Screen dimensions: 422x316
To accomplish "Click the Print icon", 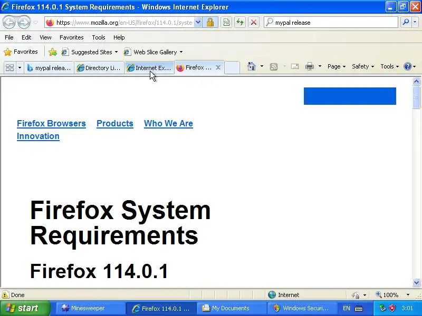I will (310, 66).
